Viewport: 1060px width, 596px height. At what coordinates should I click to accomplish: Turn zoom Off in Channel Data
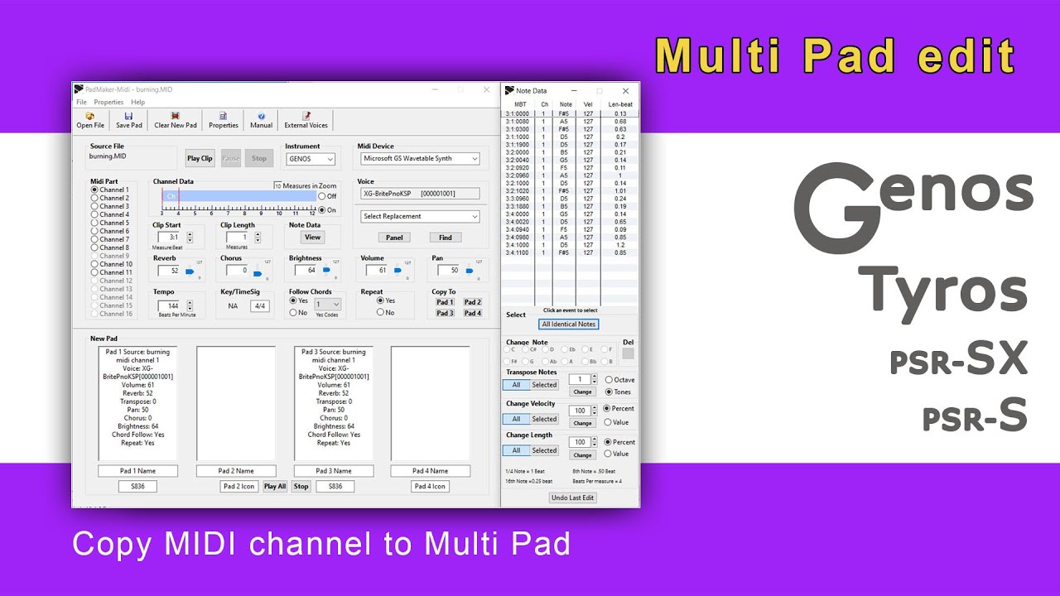322,197
